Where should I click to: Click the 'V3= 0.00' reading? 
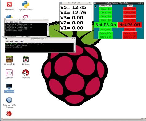(71, 18)
